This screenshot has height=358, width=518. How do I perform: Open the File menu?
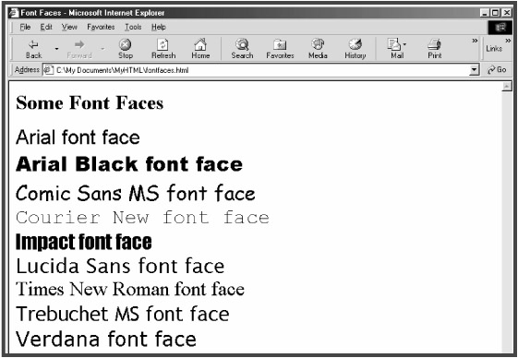[25, 27]
